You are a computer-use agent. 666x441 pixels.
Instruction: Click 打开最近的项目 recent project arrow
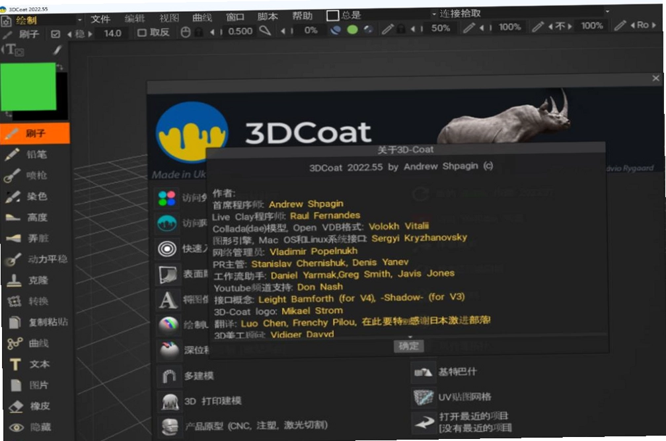tap(424, 423)
